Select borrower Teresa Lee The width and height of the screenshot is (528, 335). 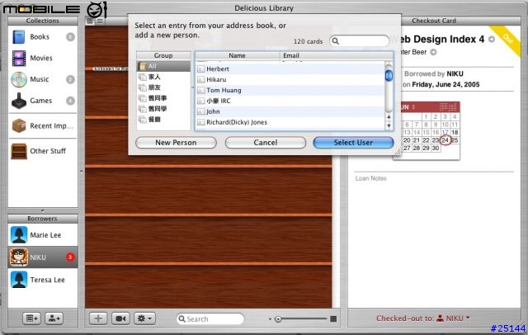[42, 280]
